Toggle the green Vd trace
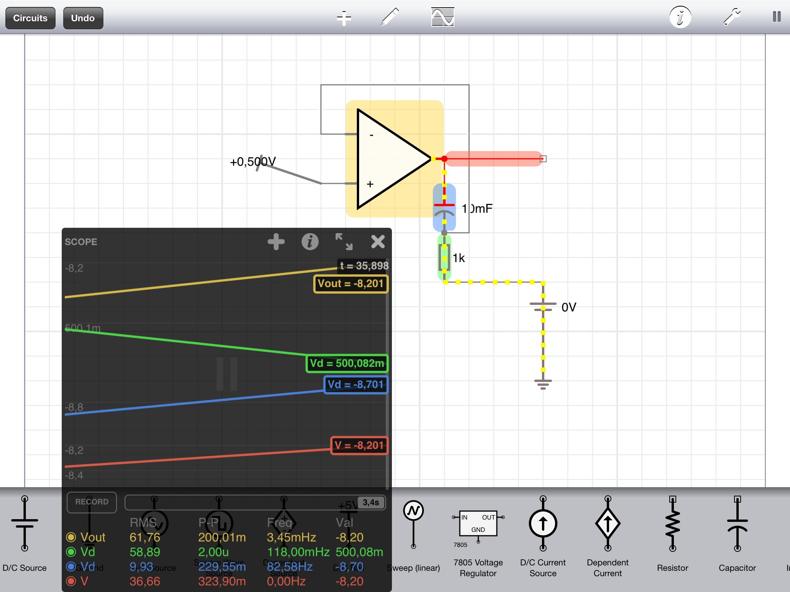The height and width of the screenshot is (592, 790). click(71, 552)
